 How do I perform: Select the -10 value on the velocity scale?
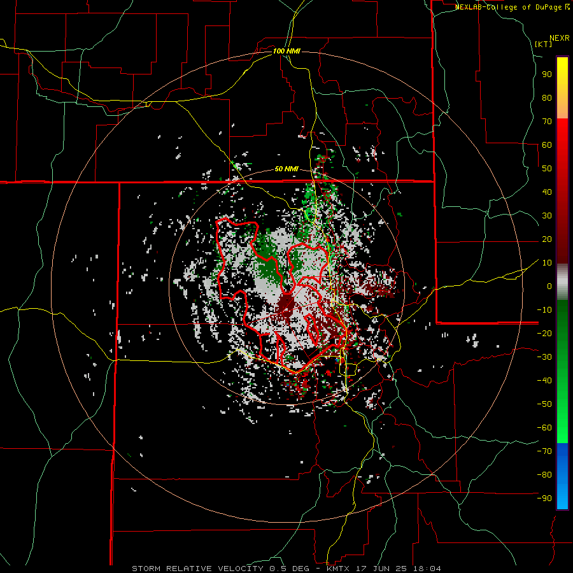click(544, 310)
